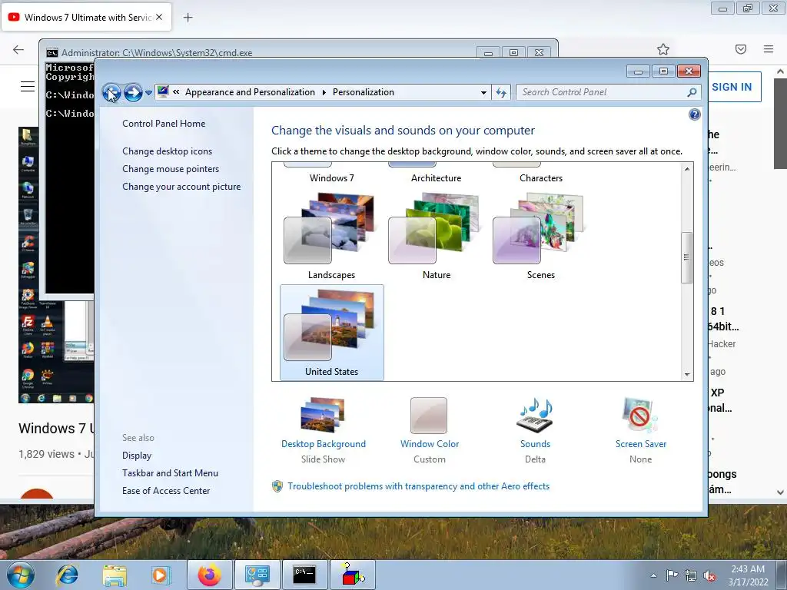Open Internet Explorer from taskbar
Image resolution: width=787 pixels, height=590 pixels.
[68, 575]
